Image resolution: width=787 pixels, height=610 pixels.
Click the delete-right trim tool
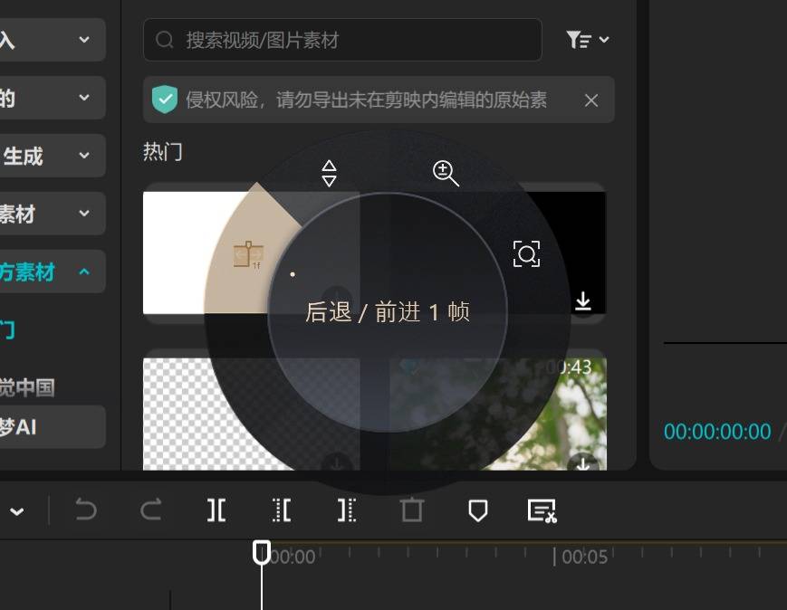347,511
